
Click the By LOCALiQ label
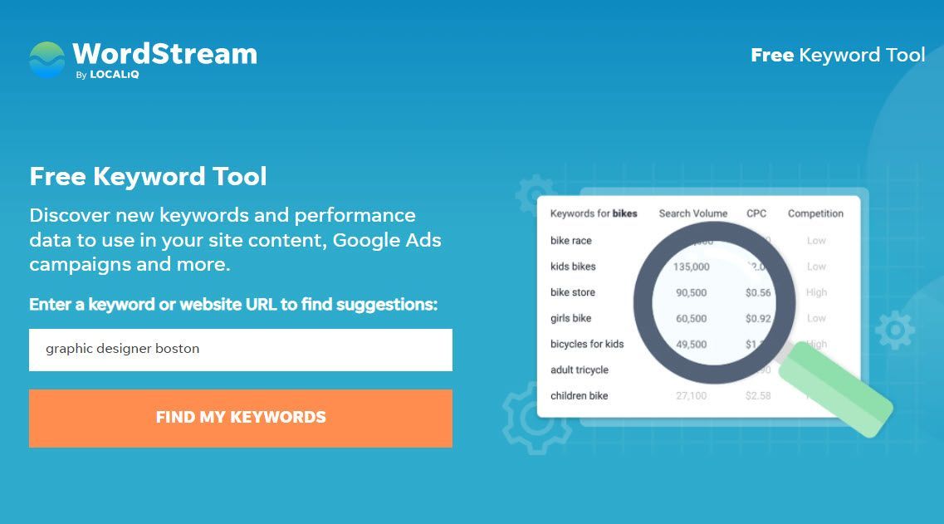107,75
